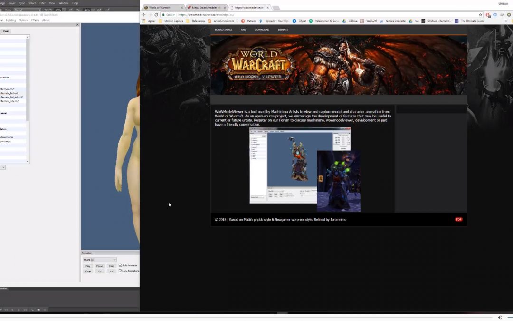Viewport: 513px width, 321px height.
Task: Open the References bookmarks folder
Action: (196, 21)
